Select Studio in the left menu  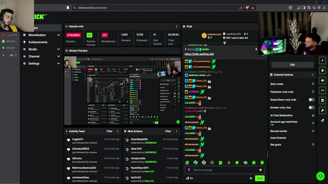[x=33, y=49]
